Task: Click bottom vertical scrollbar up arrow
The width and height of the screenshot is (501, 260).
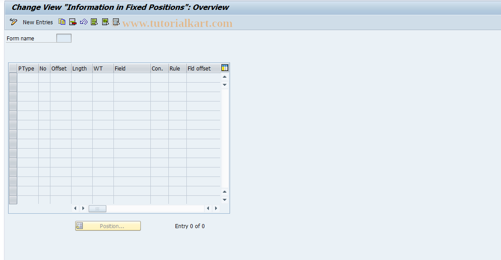Action: [225, 192]
